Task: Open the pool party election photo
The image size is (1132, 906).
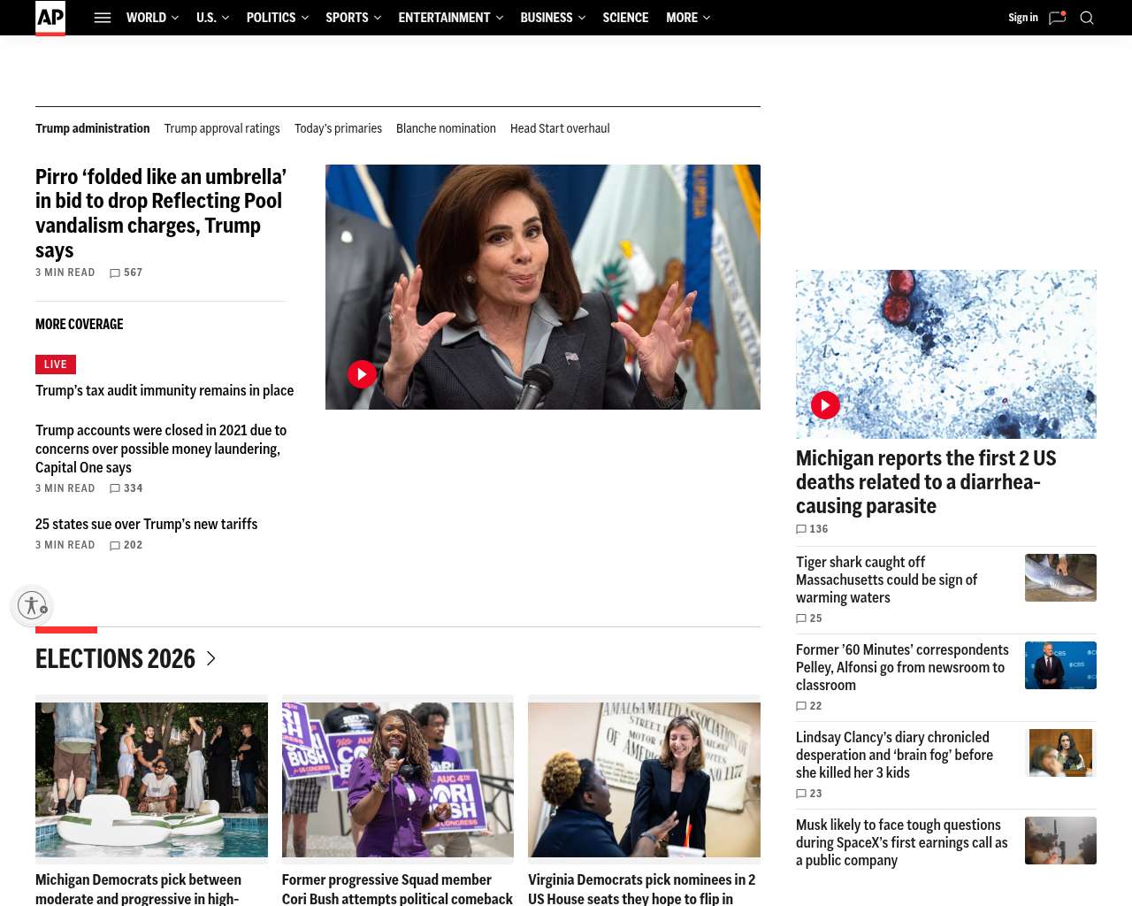Action: 151,779
